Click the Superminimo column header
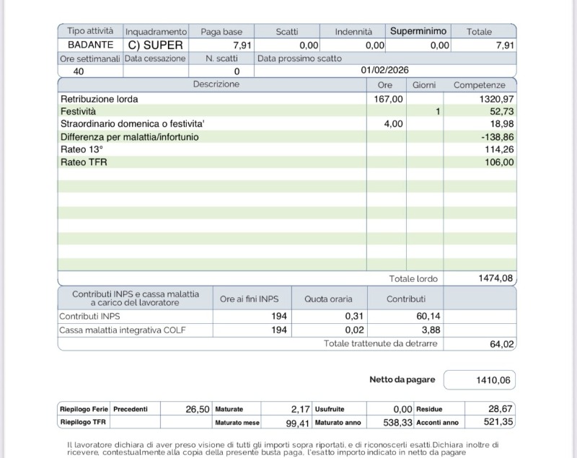Image resolution: width=577 pixels, height=458 pixels. [x=418, y=32]
